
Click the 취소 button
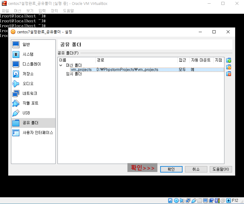pyautogui.click(x=196, y=169)
